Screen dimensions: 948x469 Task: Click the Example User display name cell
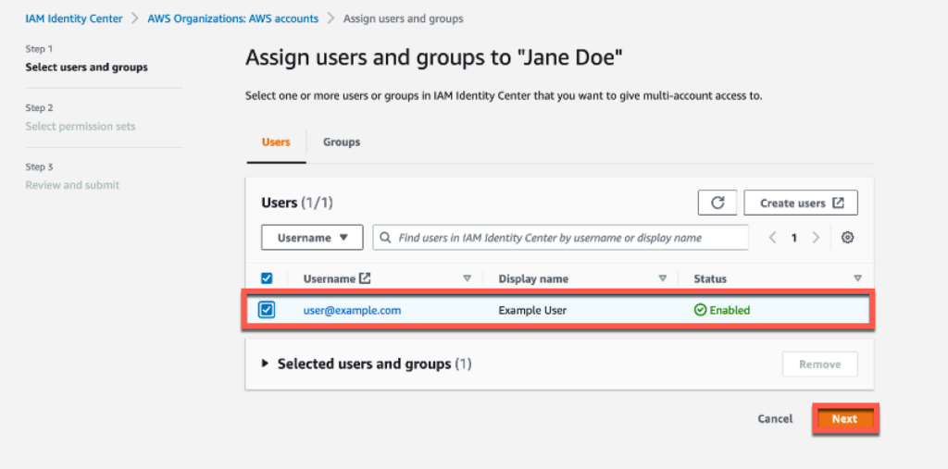click(532, 311)
